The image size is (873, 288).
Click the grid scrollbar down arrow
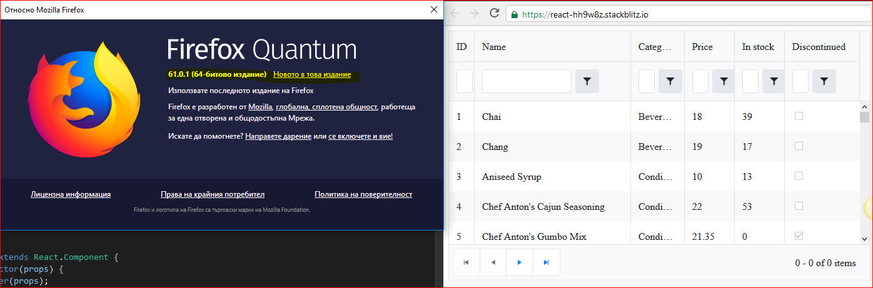(864, 239)
